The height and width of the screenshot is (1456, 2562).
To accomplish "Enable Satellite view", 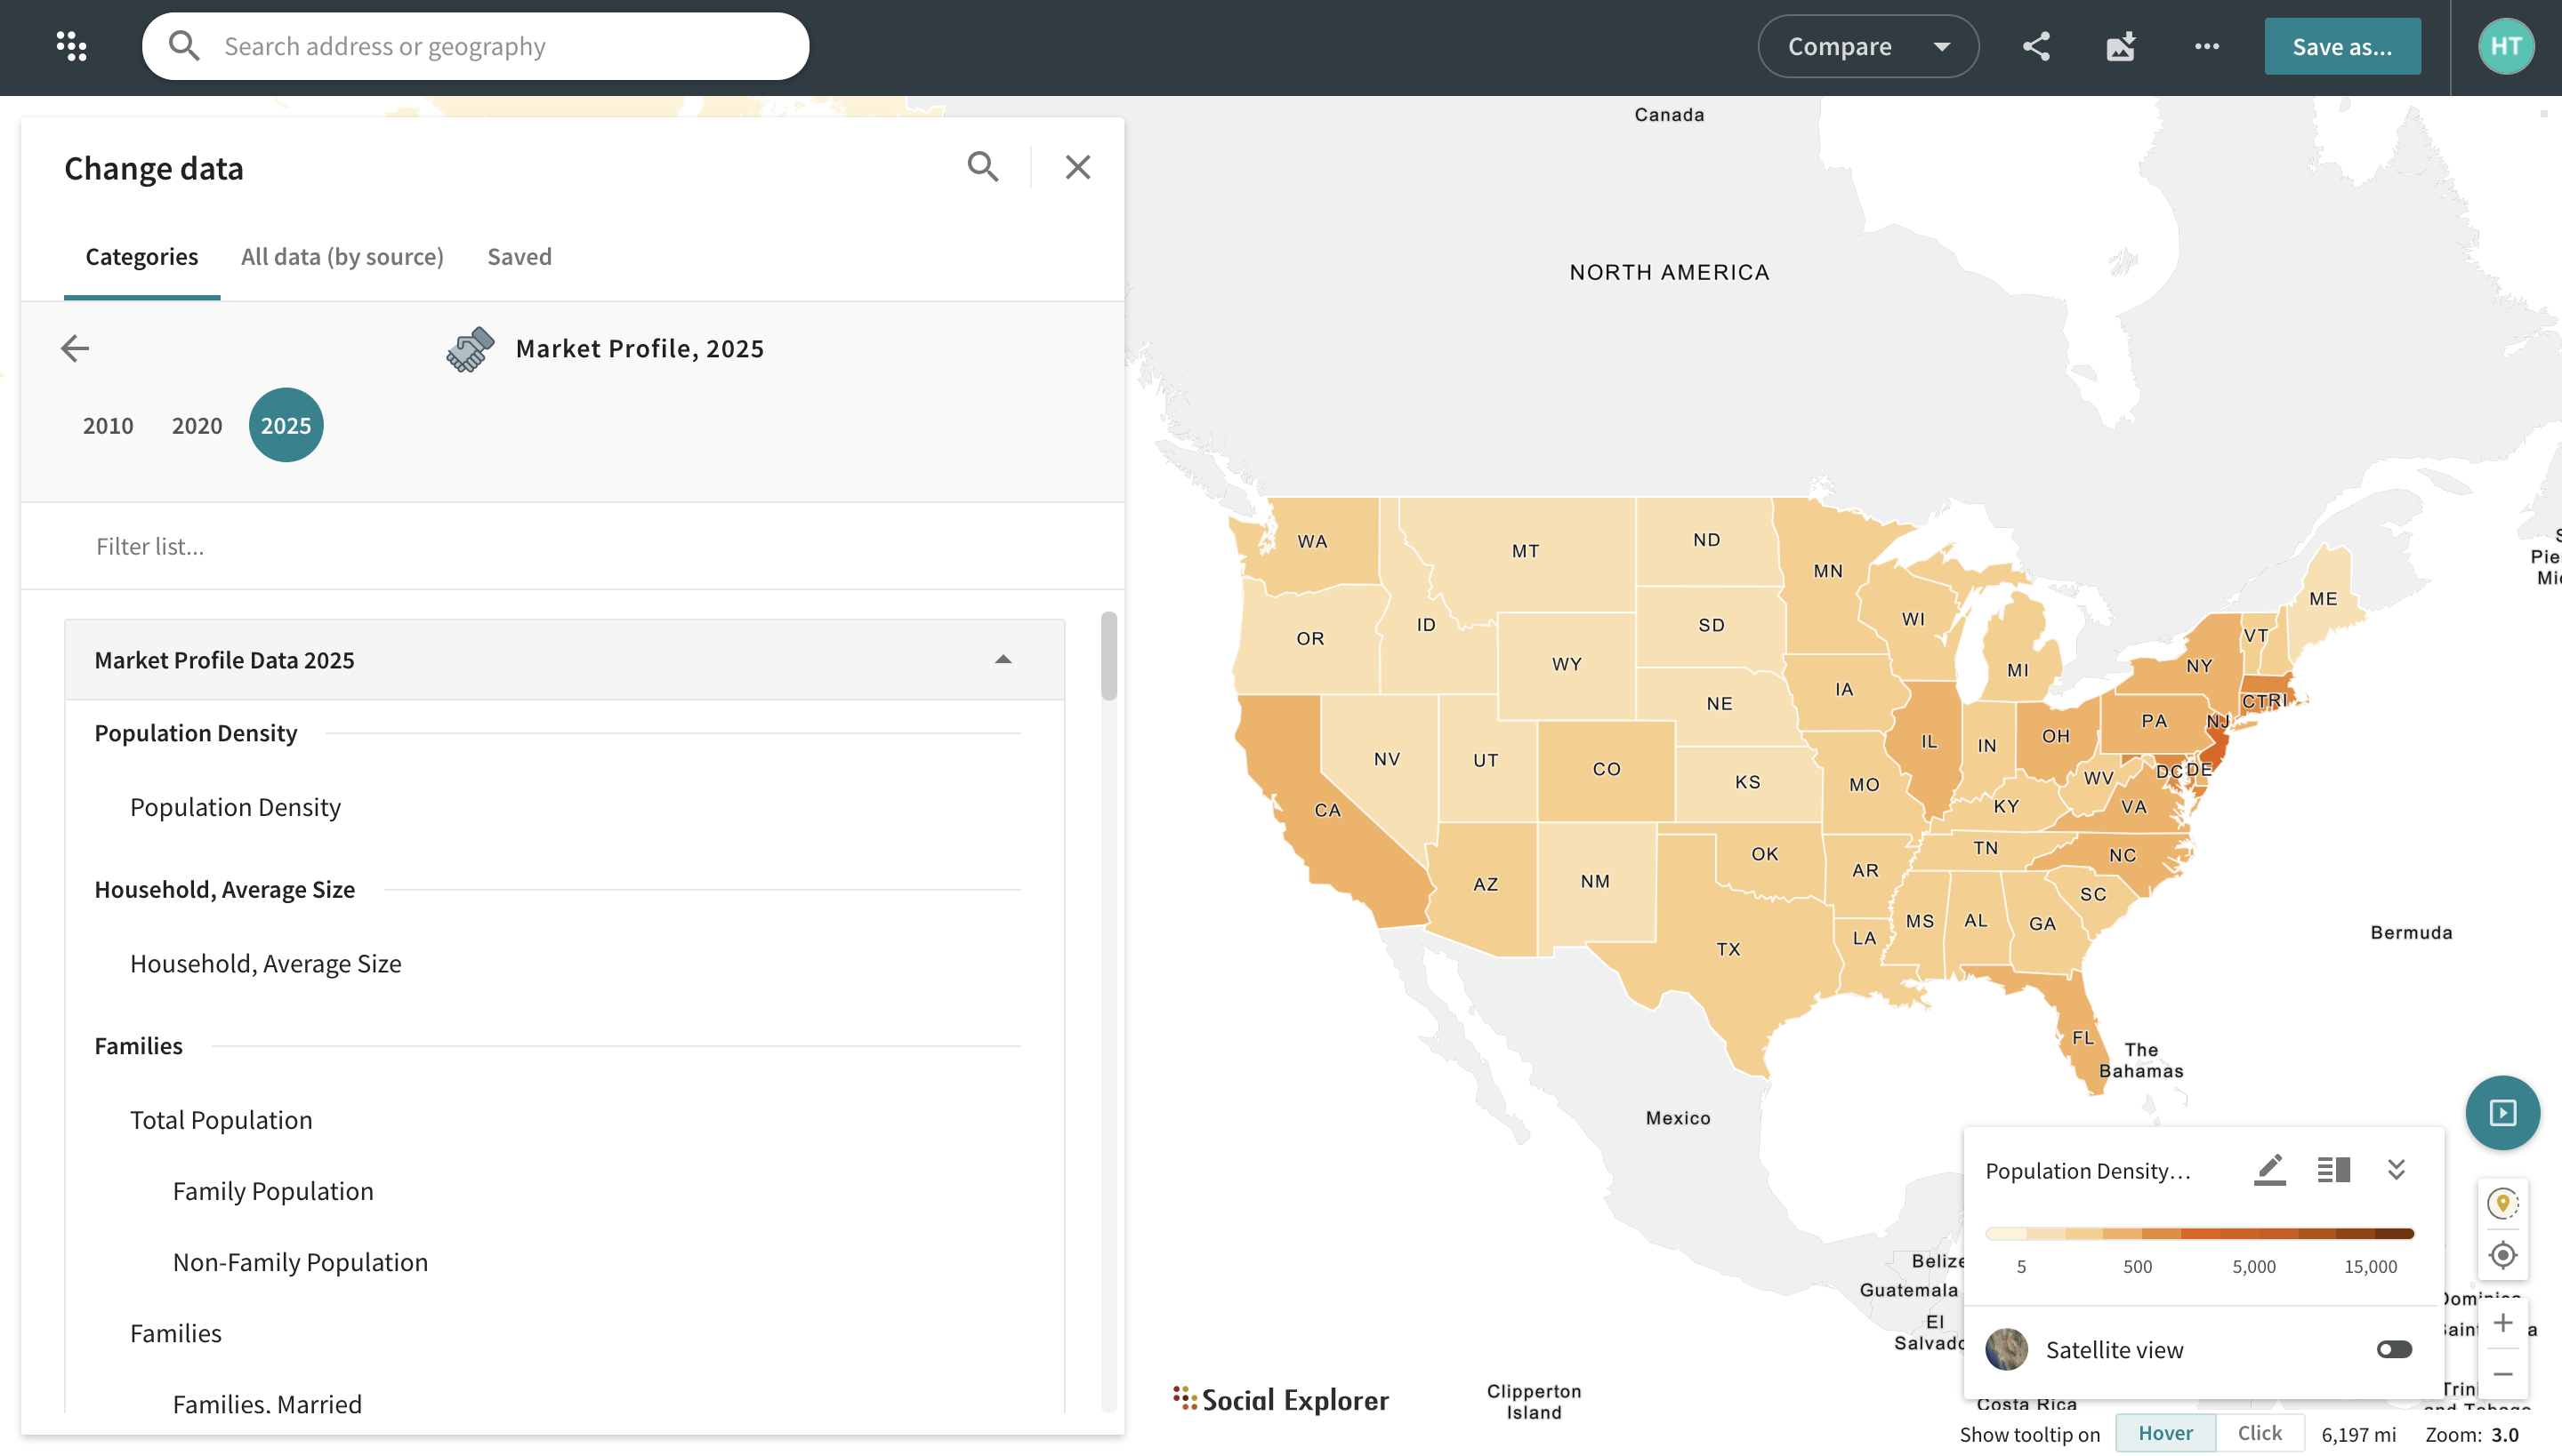I will coord(2394,1349).
